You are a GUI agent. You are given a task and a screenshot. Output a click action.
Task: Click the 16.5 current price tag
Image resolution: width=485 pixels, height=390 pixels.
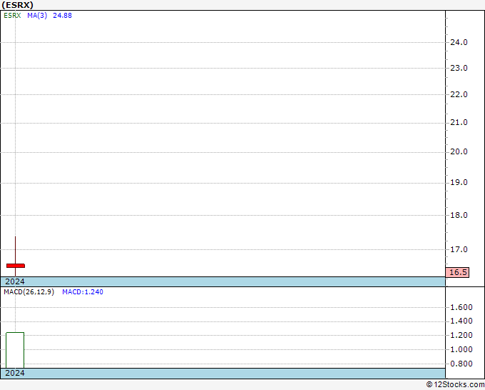[x=457, y=272]
